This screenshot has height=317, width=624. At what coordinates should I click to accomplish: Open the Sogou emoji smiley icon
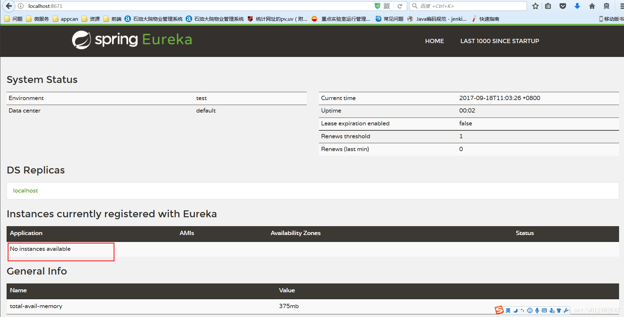[530, 310]
